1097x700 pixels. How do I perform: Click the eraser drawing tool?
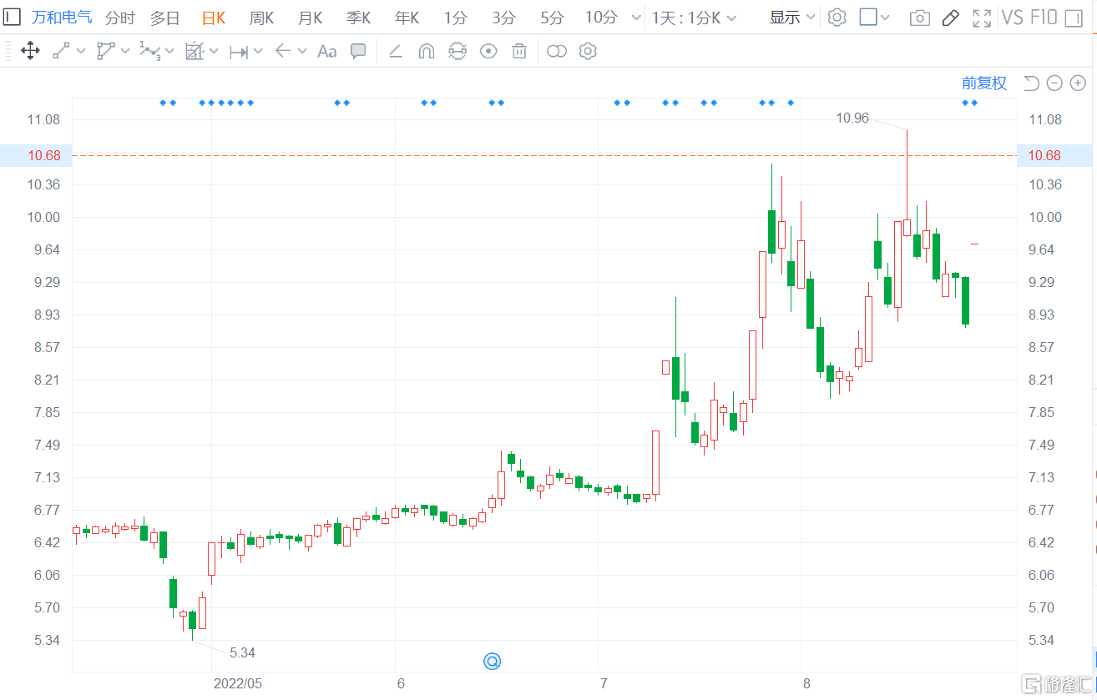point(396,52)
